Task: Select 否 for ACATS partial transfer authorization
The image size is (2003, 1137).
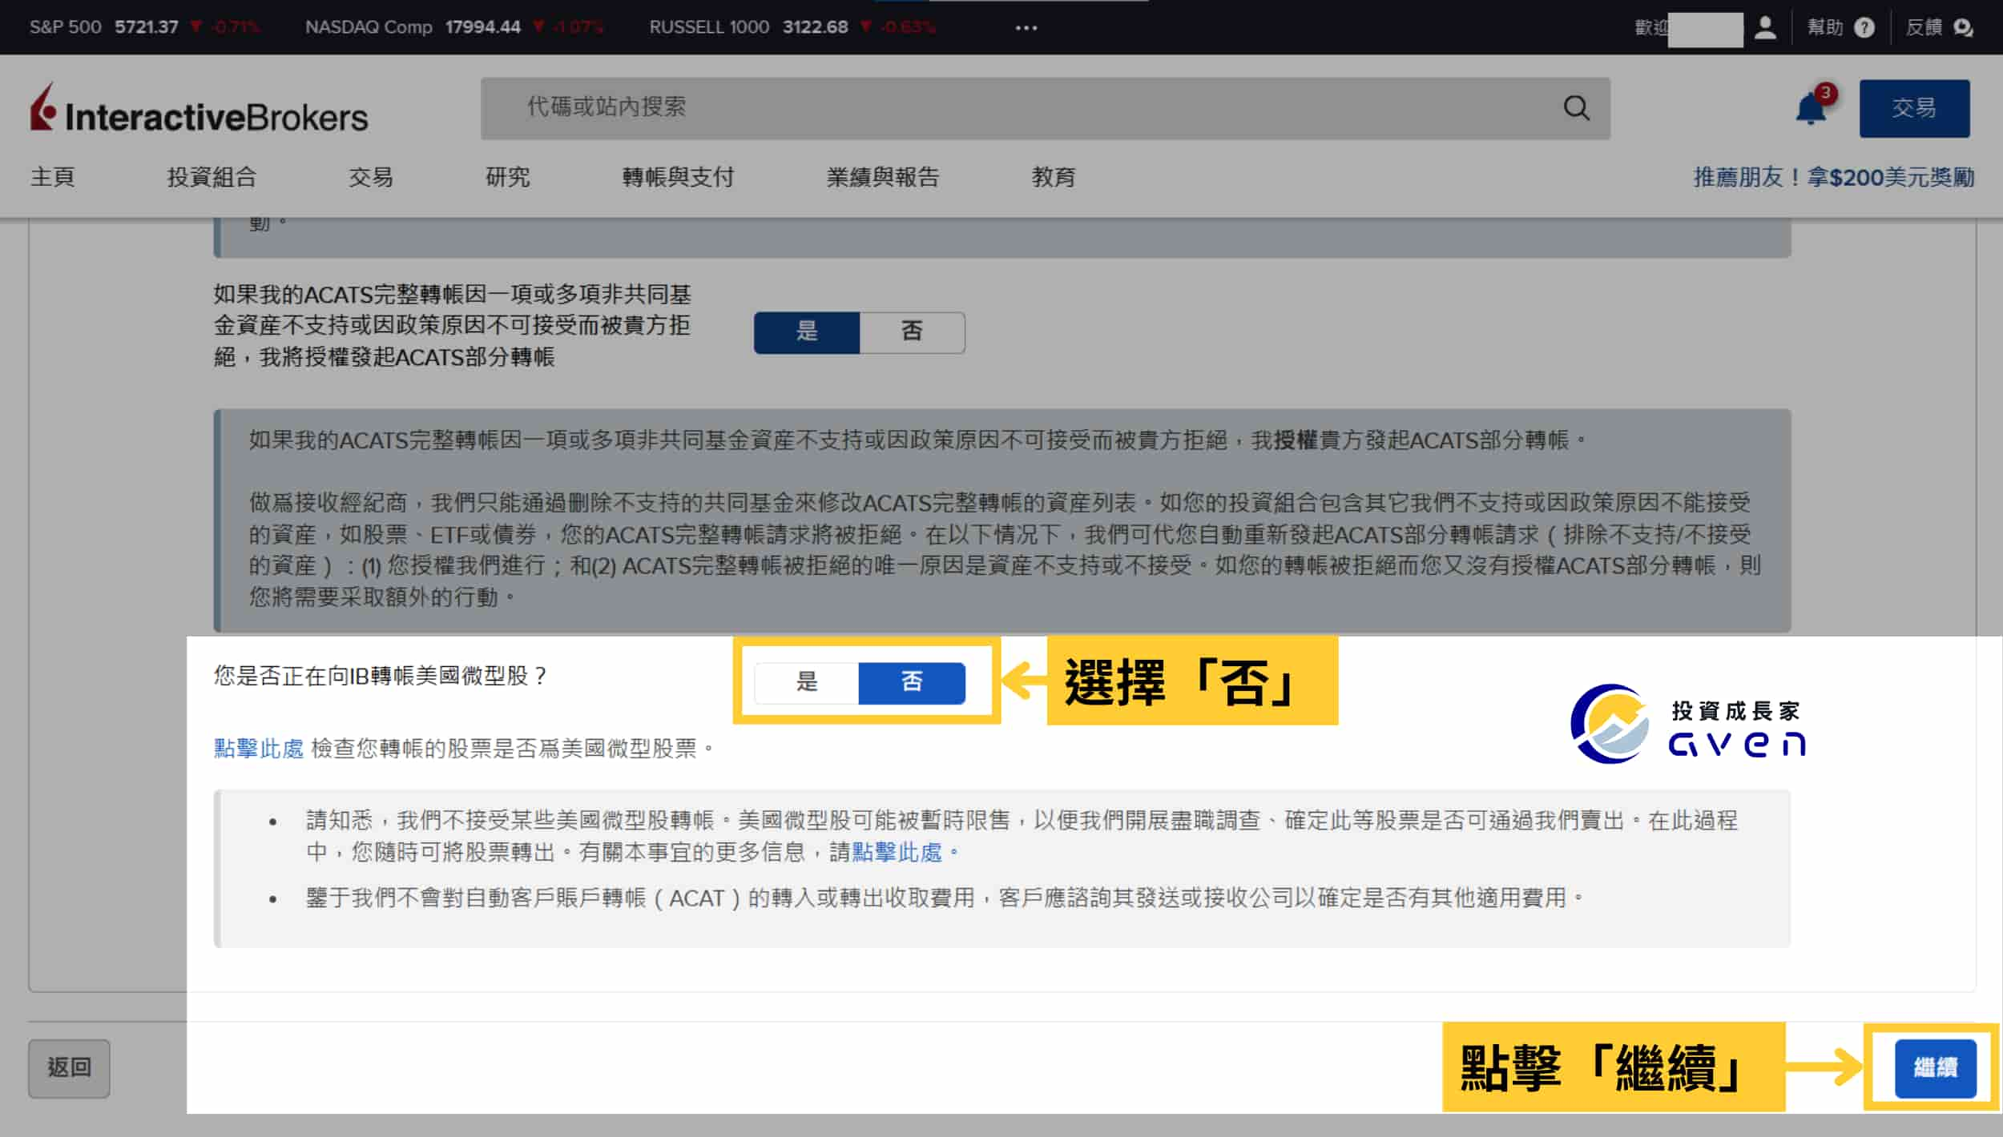Action: click(912, 331)
